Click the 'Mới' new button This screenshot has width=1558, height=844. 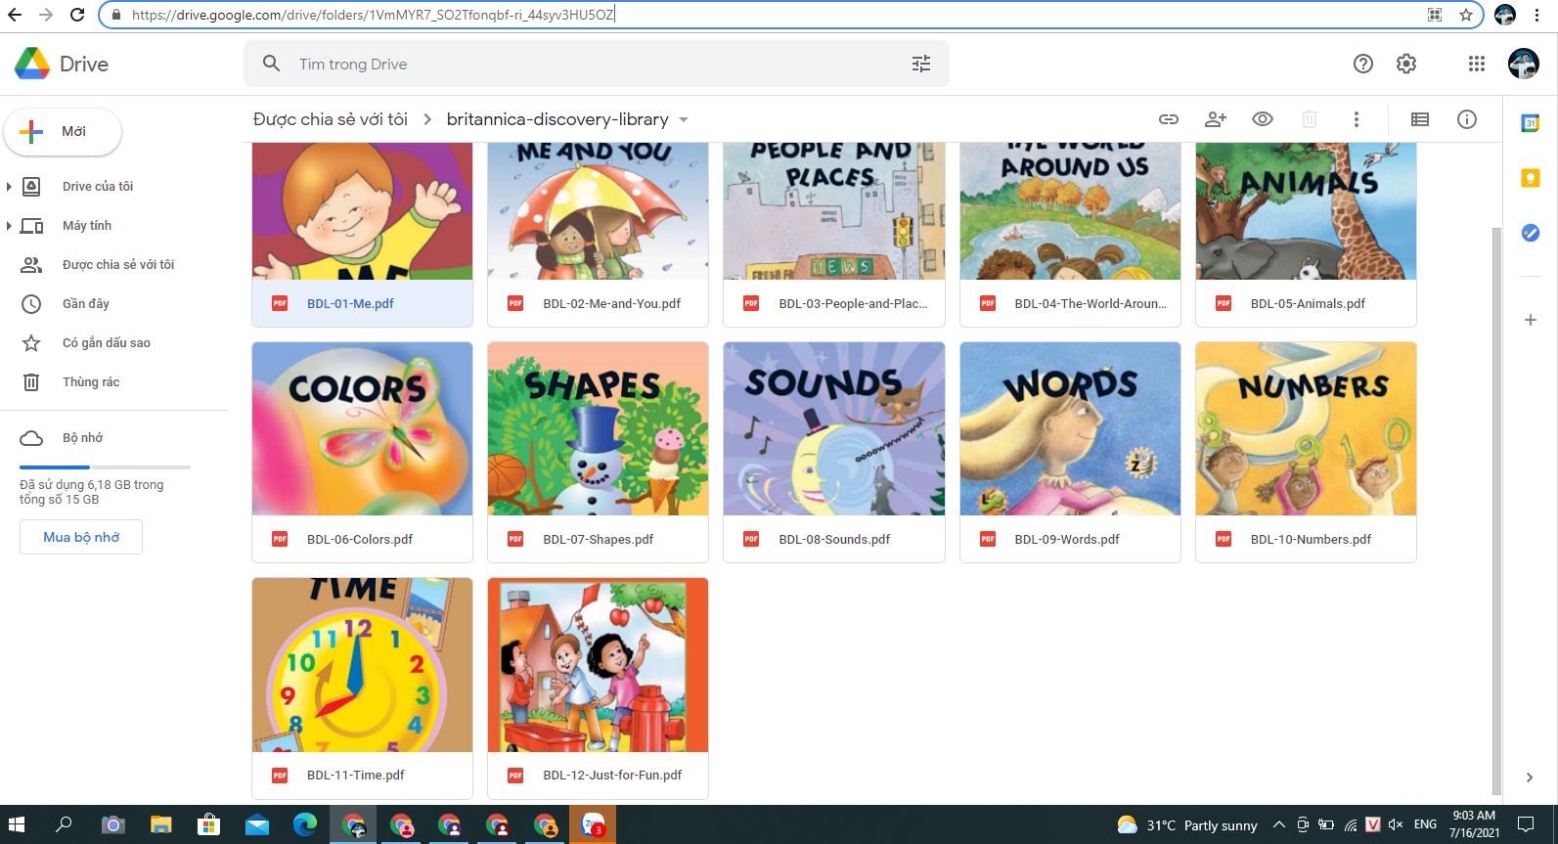pyautogui.click(x=63, y=132)
